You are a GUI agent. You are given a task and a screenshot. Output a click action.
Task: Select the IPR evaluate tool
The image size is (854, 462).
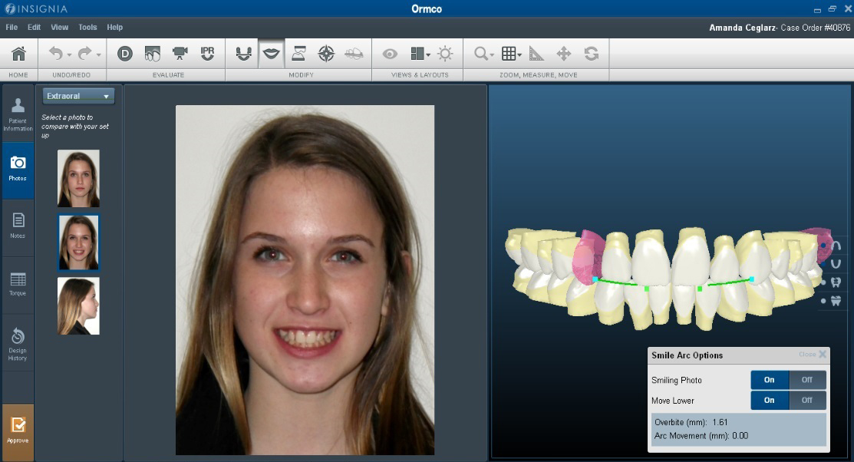(207, 54)
